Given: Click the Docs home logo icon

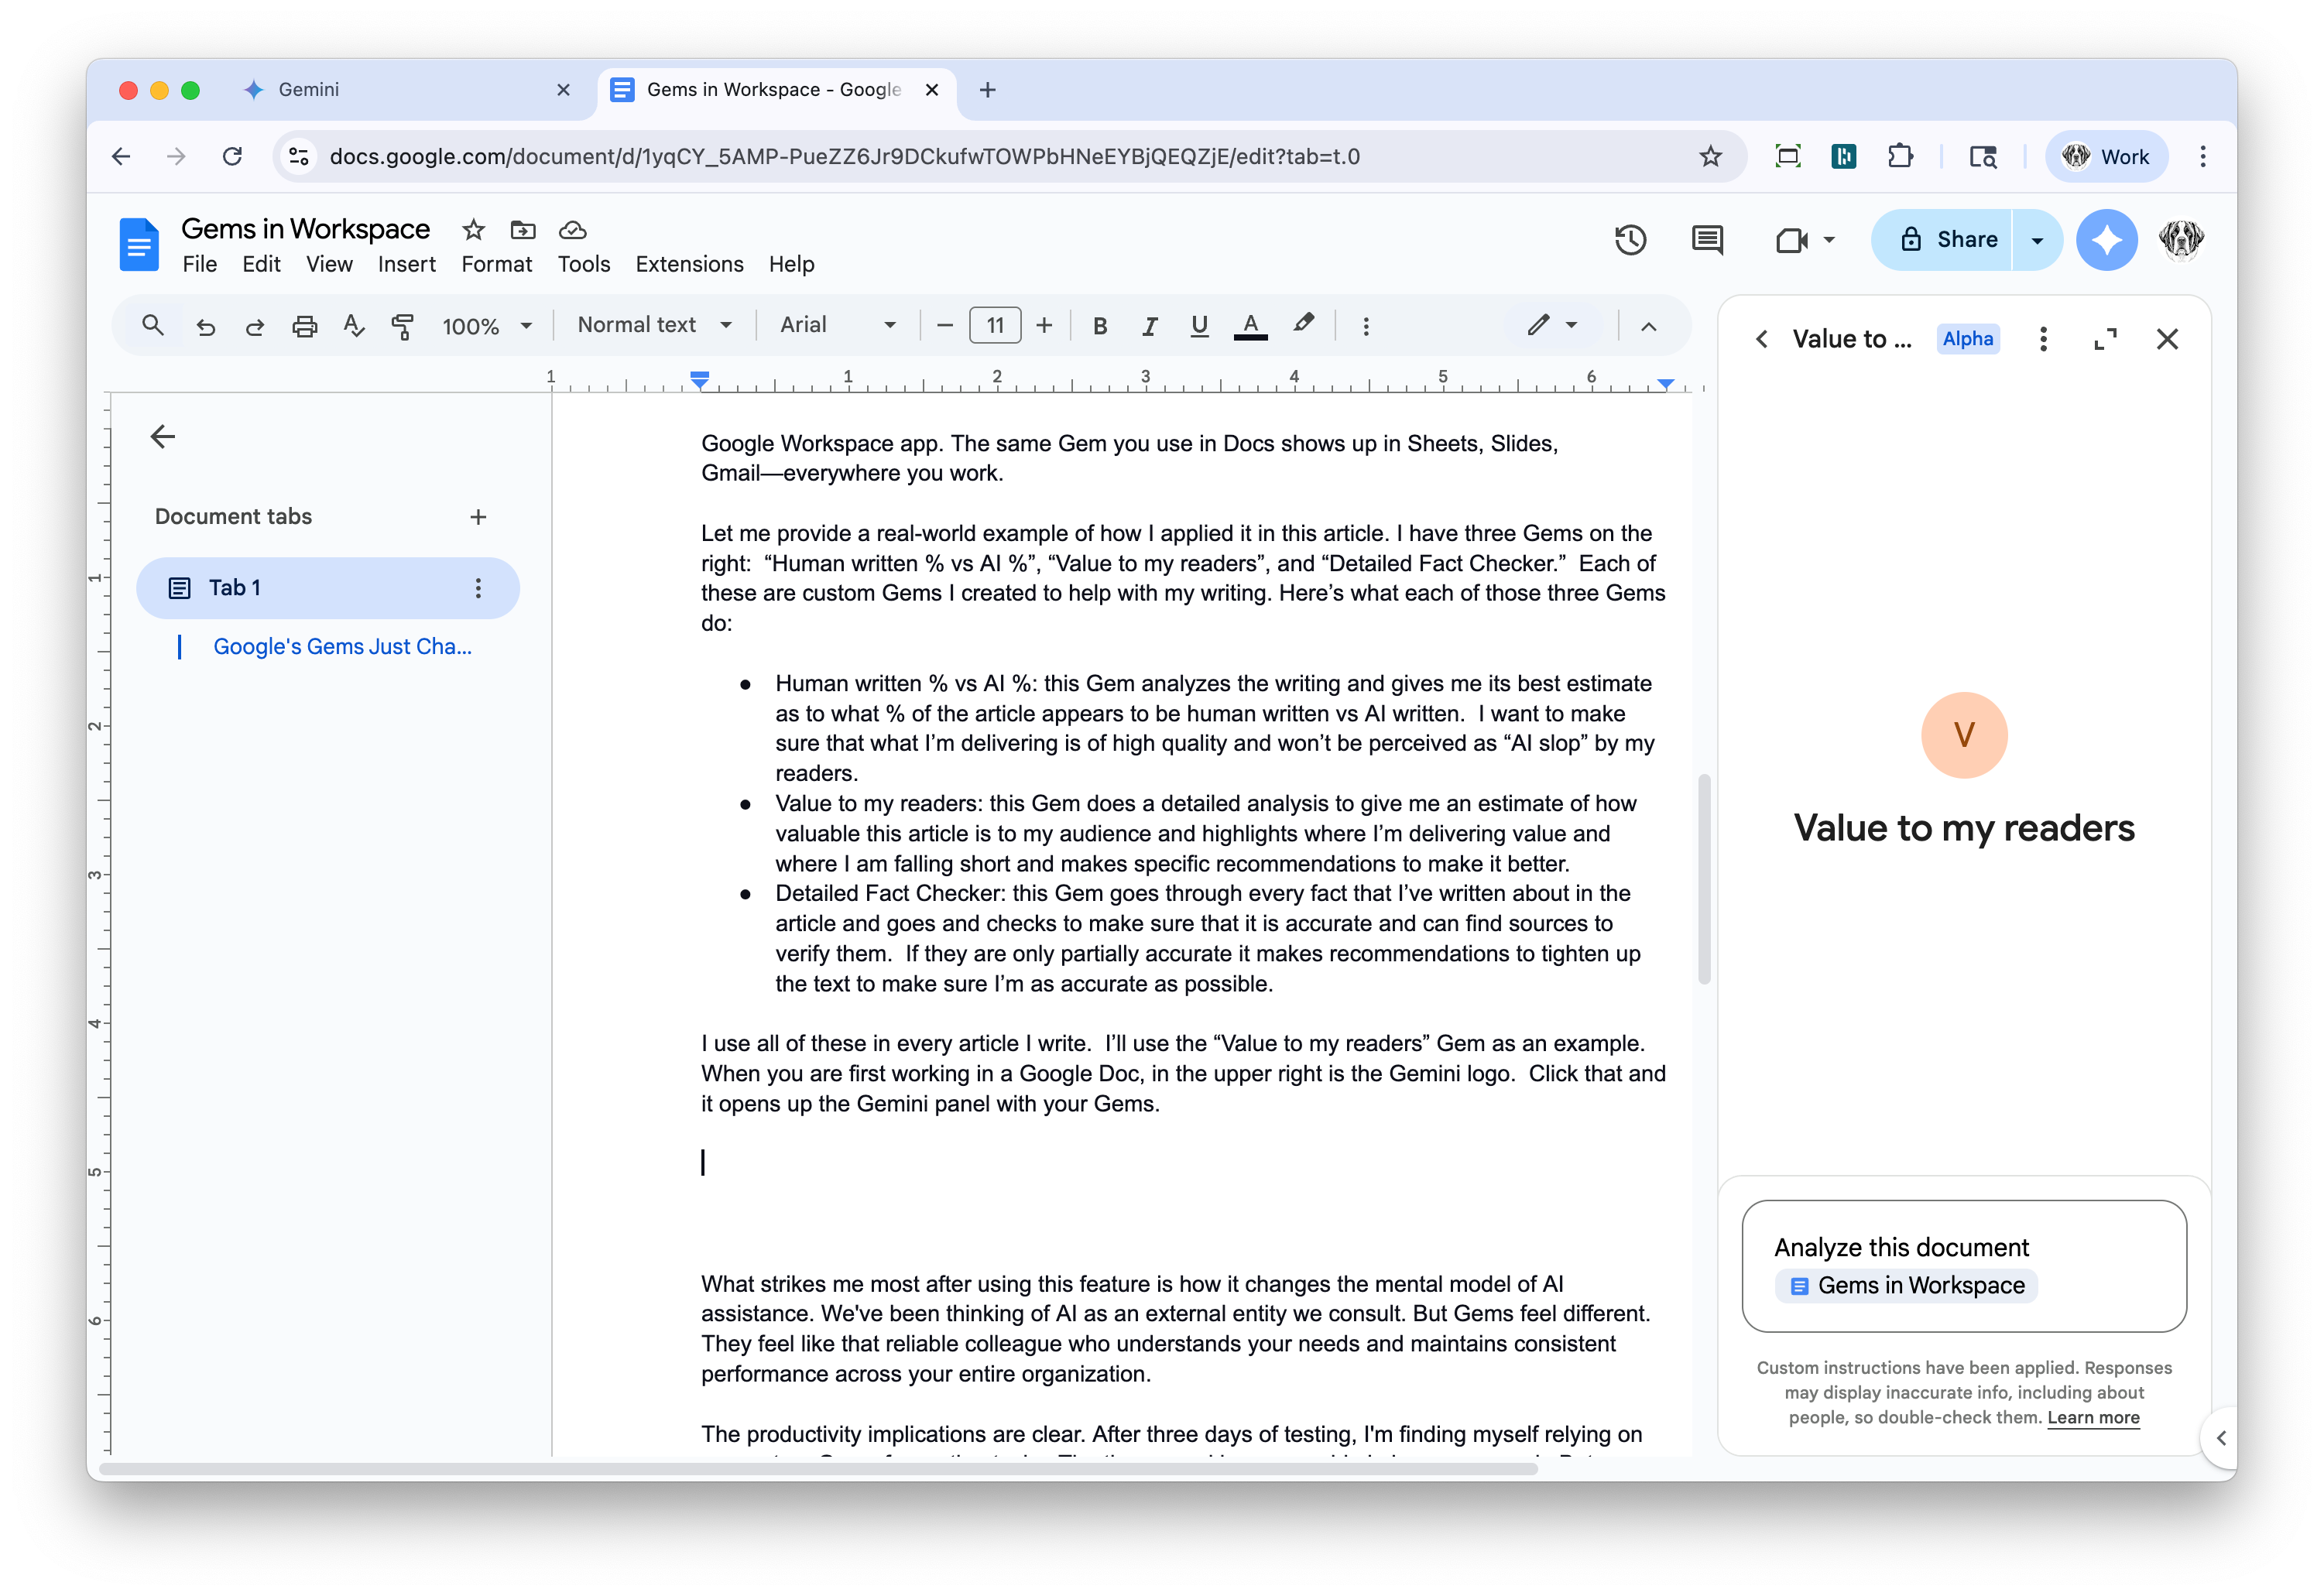Looking at the screenshot, I should click(x=139, y=244).
